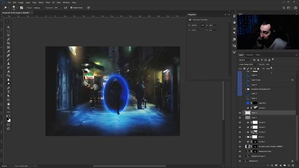
Task: Select the Brush tool
Action: click(x=8, y=59)
